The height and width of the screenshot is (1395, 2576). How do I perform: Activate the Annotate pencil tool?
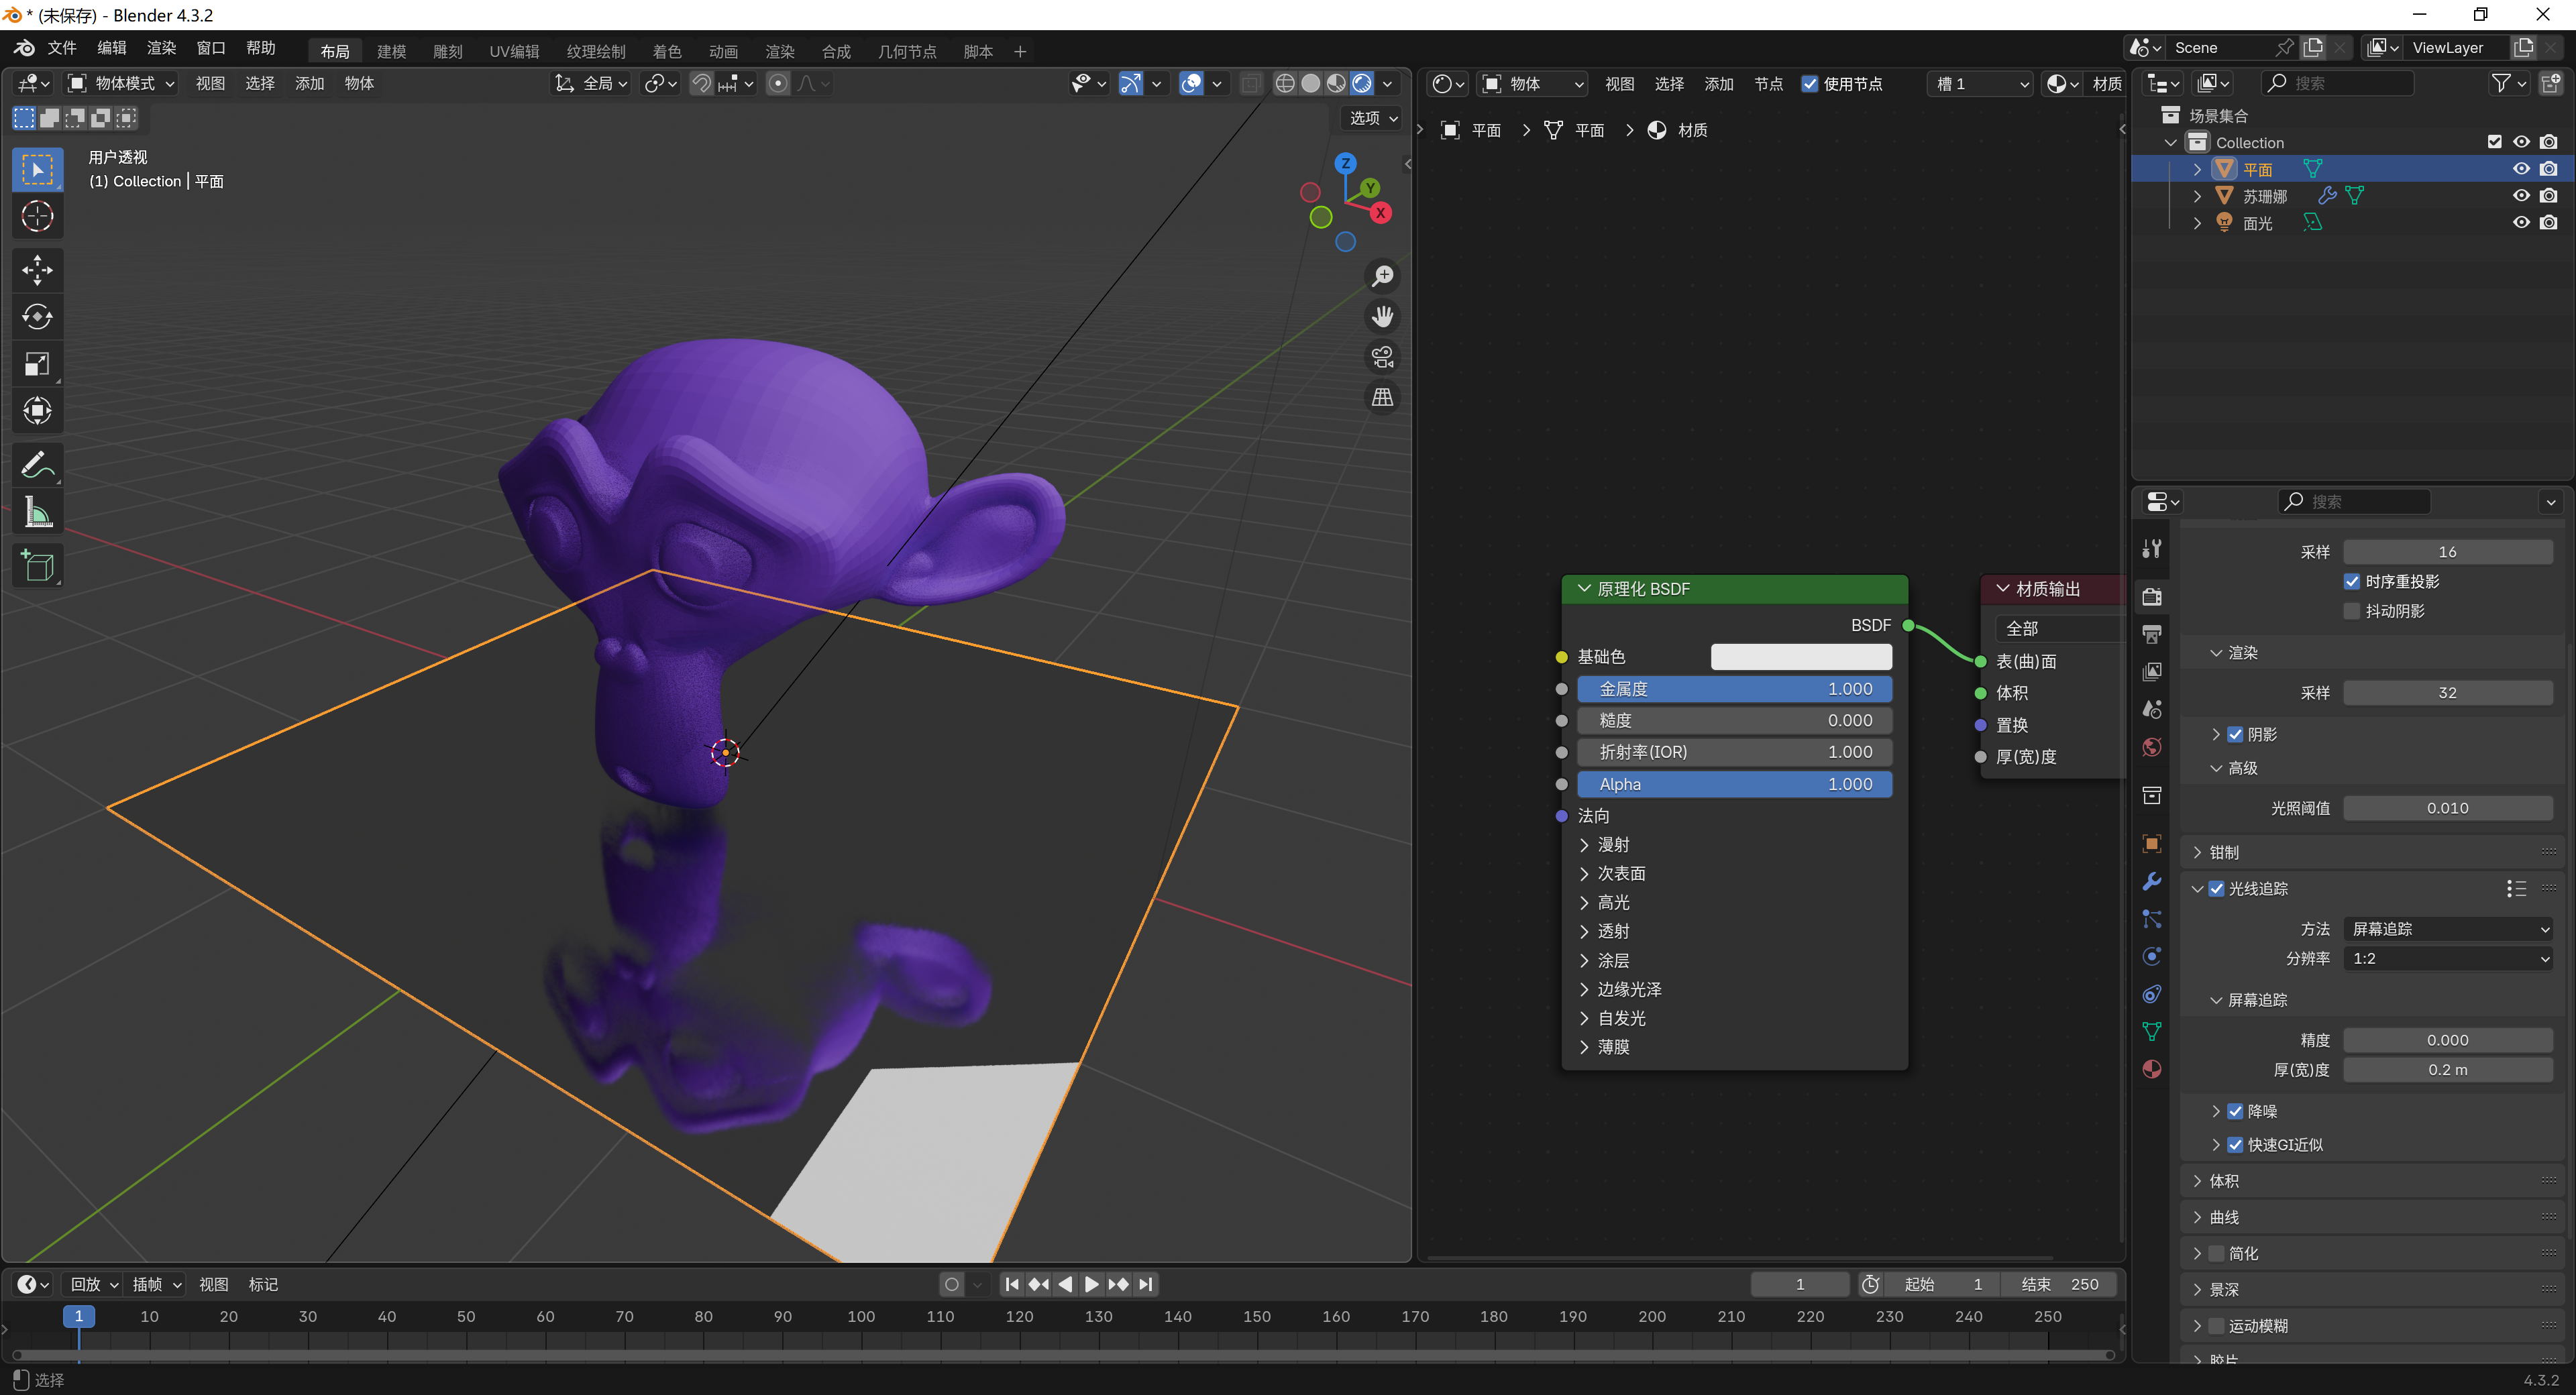click(x=37, y=465)
